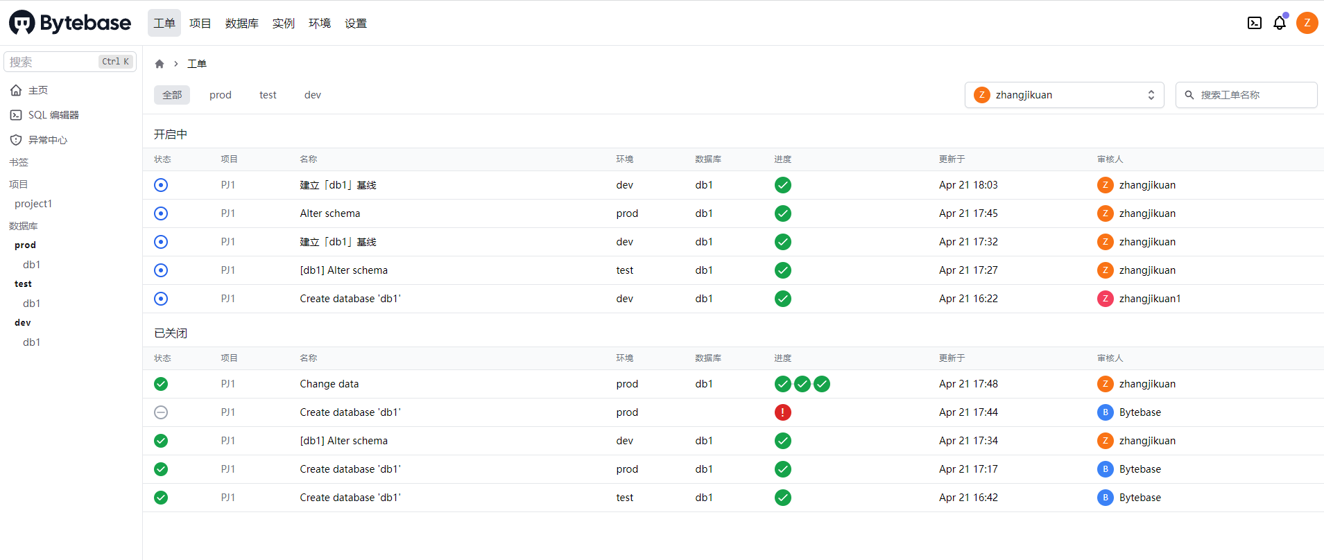
Task: Open the Change data issue
Action: pos(329,384)
